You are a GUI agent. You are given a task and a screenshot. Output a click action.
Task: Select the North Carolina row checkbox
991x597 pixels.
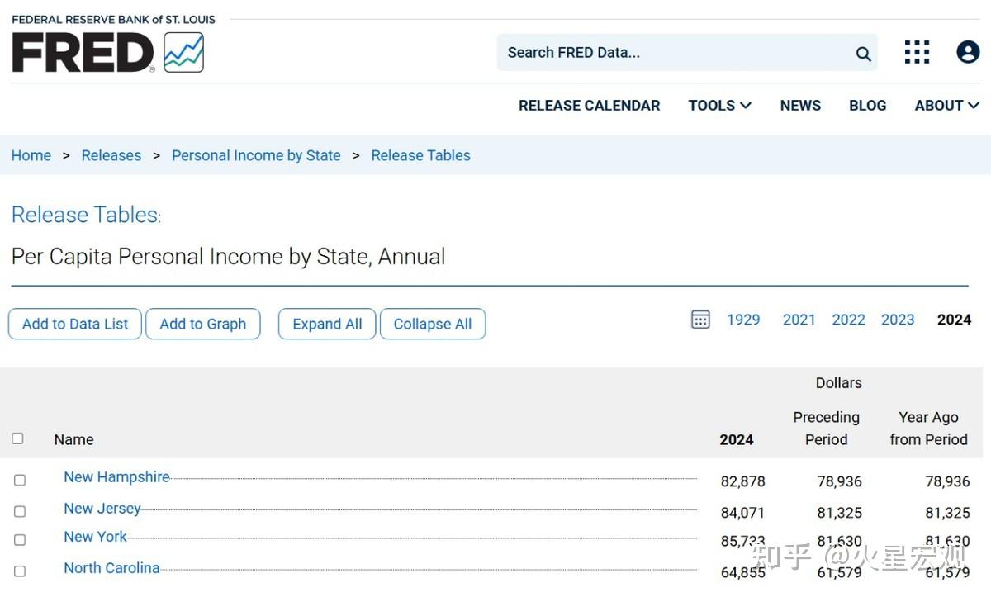20,571
